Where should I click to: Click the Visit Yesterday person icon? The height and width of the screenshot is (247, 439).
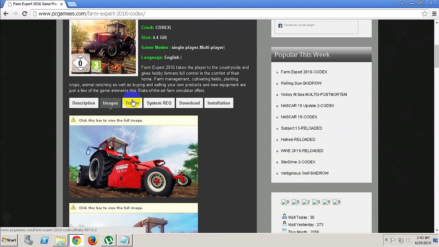pos(284,224)
